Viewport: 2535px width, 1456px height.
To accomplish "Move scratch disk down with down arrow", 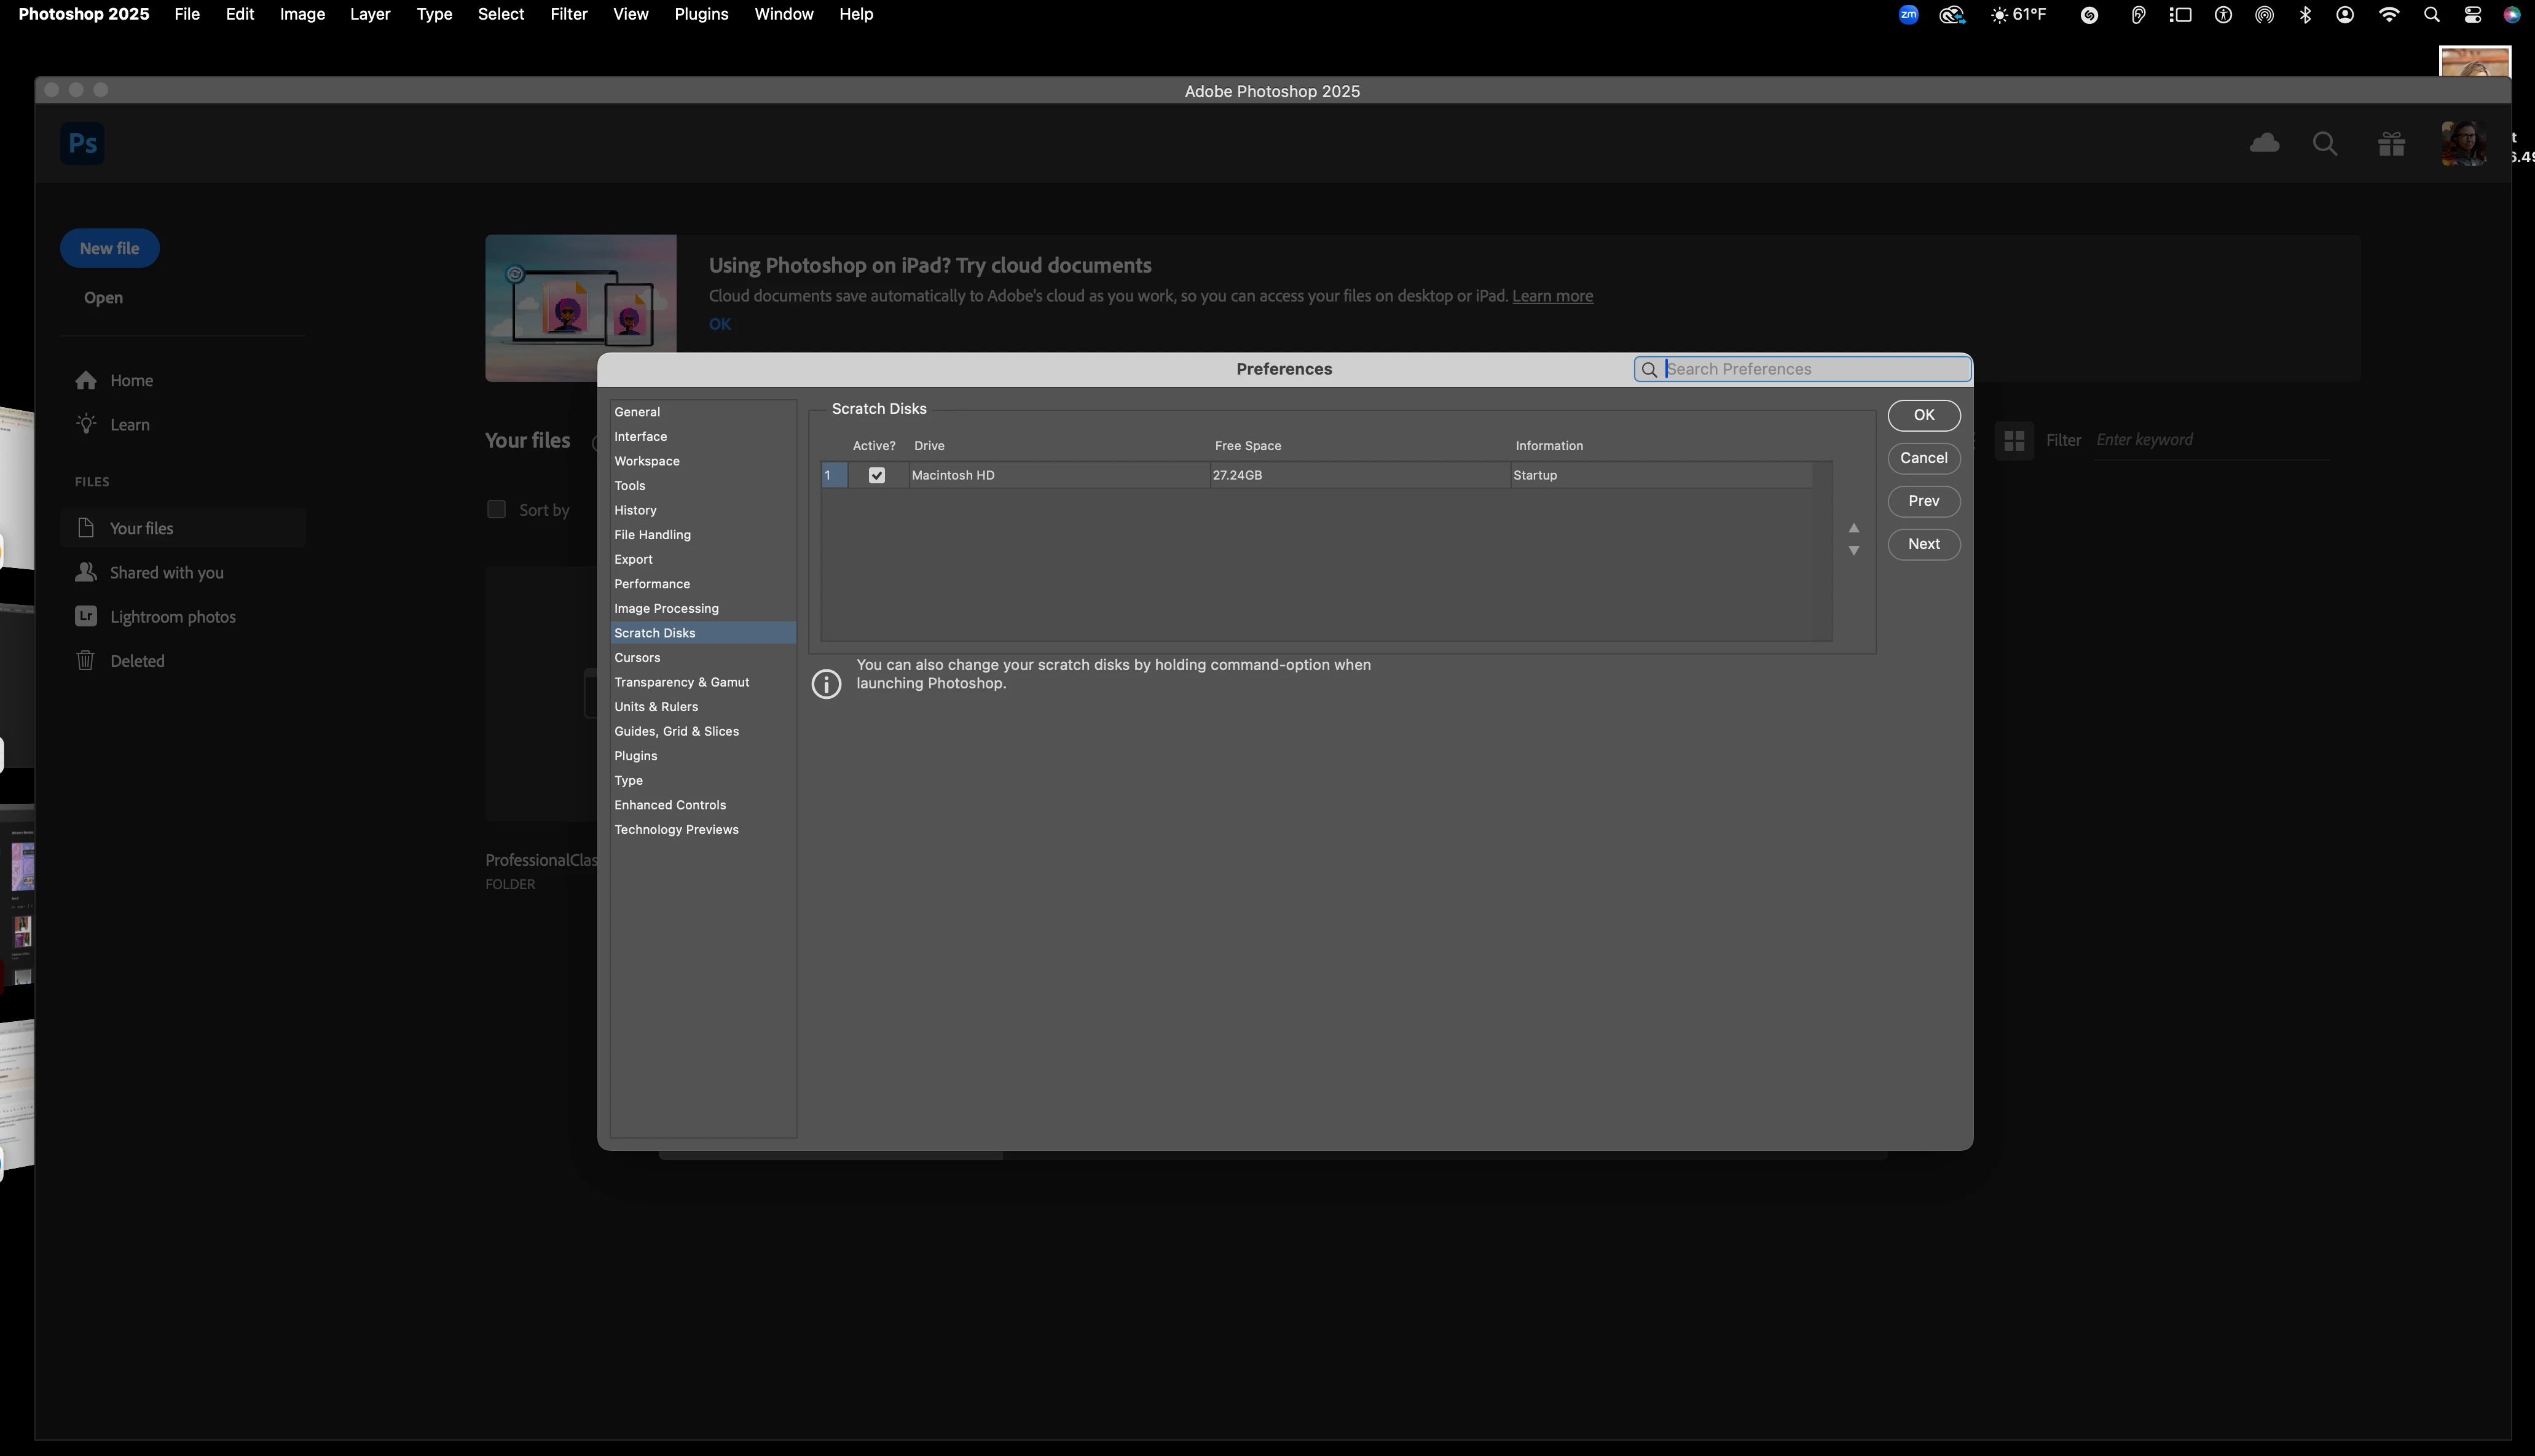I will [1853, 551].
